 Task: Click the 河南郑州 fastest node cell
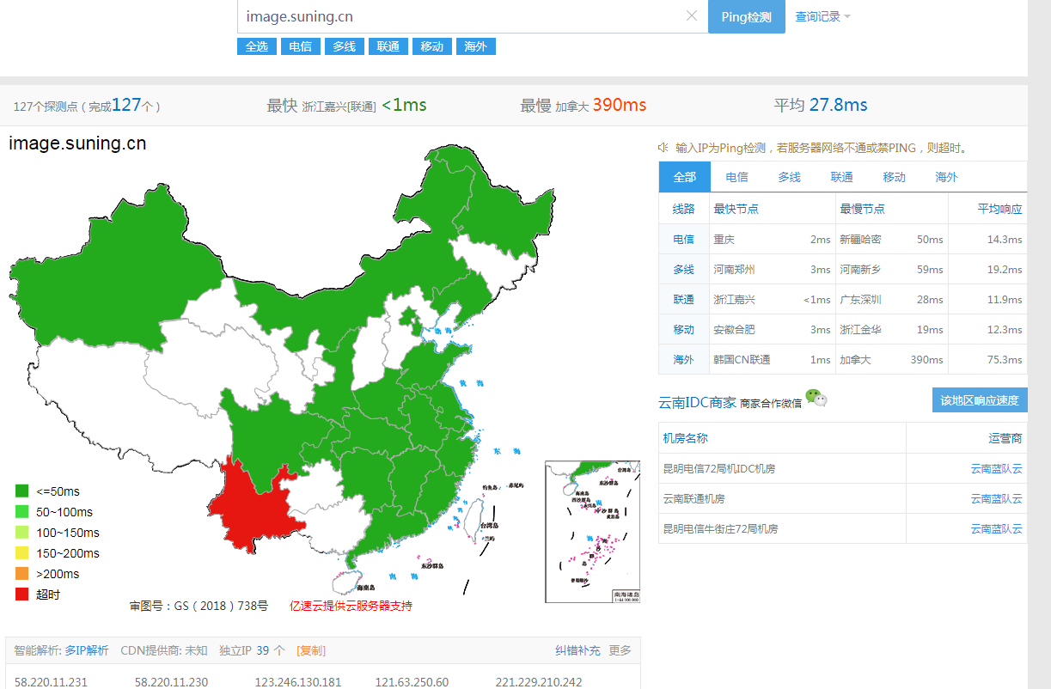734,269
